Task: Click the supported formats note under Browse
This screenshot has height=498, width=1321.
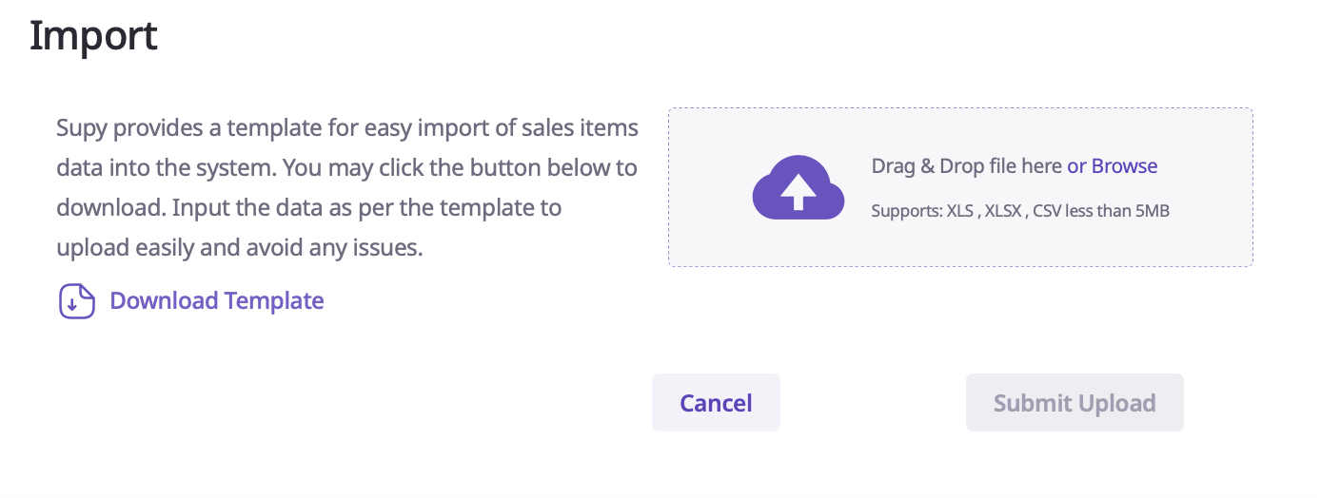Action: click(1019, 211)
